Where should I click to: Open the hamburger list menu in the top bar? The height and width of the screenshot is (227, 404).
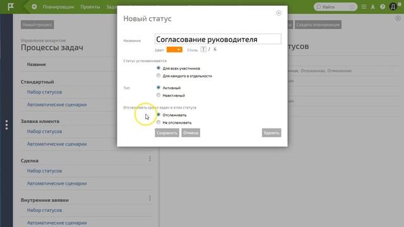click(x=364, y=7)
